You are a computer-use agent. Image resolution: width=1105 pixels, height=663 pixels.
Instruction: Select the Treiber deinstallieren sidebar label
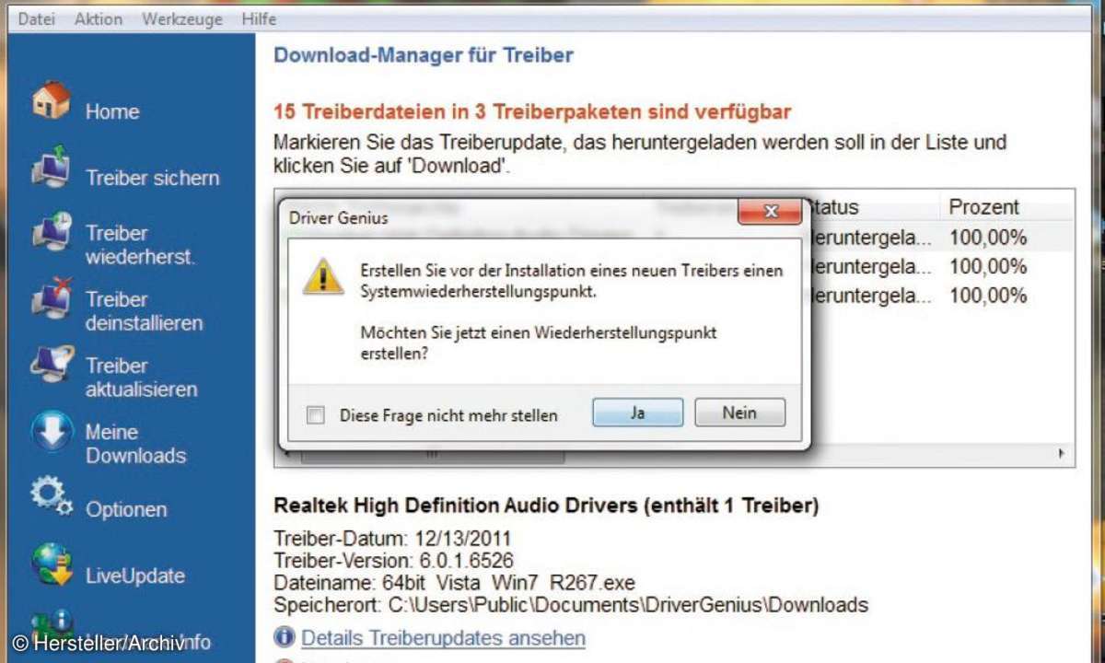(144, 311)
